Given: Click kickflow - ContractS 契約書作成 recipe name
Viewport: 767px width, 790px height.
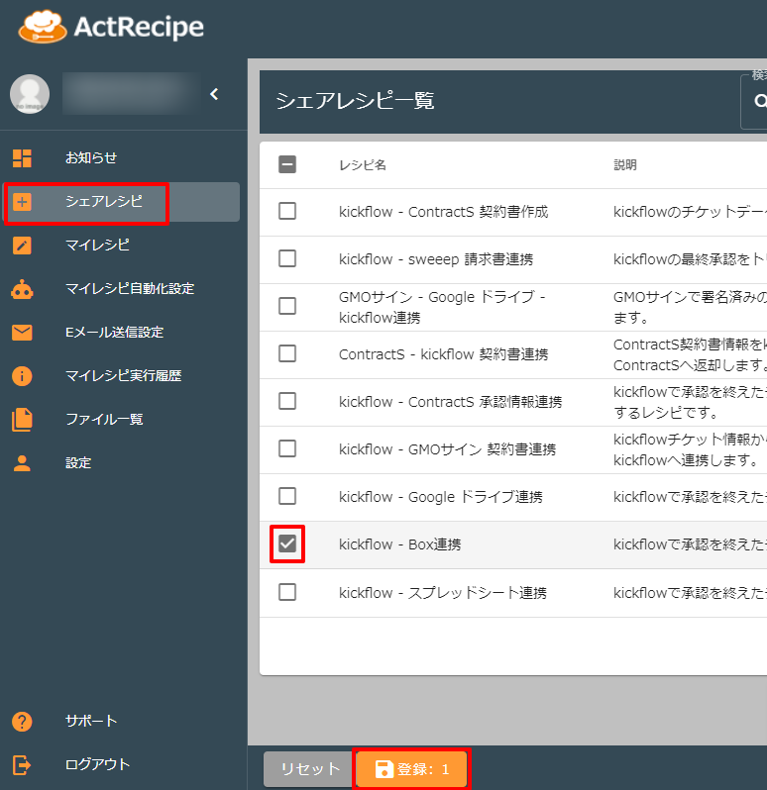Looking at the screenshot, I should pyautogui.click(x=443, y=212).
